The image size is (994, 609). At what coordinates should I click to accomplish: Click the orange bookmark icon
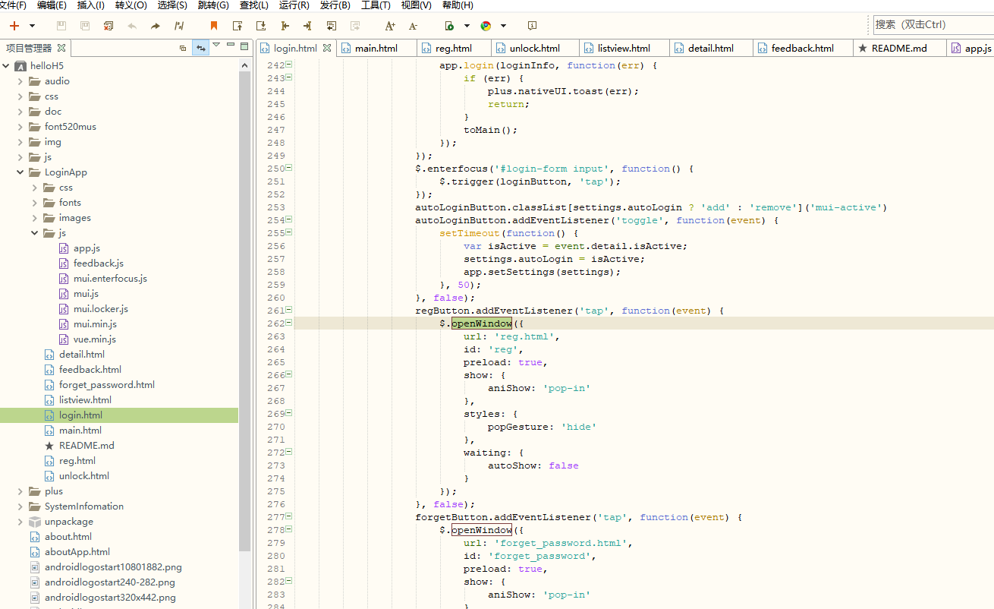[214, 26]
